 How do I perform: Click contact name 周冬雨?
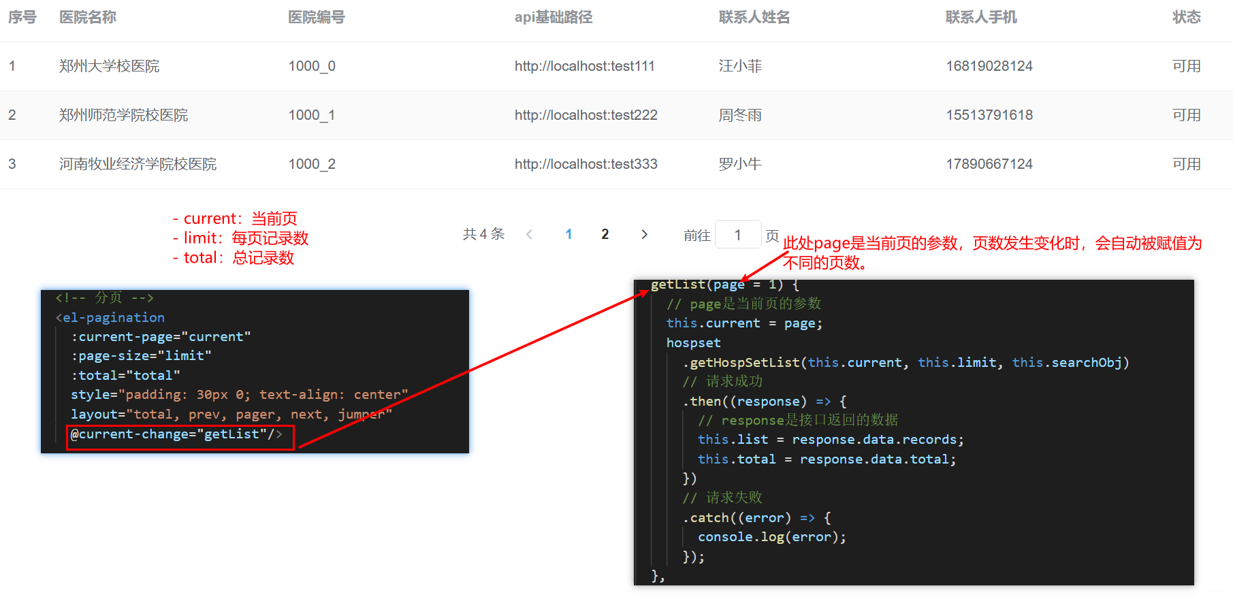coord(740,115)
